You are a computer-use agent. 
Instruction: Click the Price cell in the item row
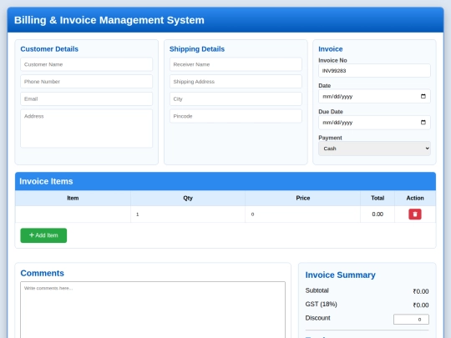[302, 214]
